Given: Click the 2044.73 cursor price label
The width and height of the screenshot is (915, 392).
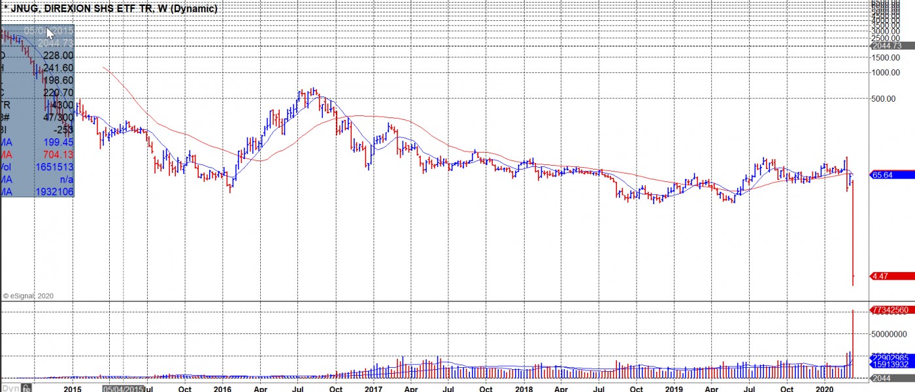Looking at the screenshot, I should [x=893, y=46].
